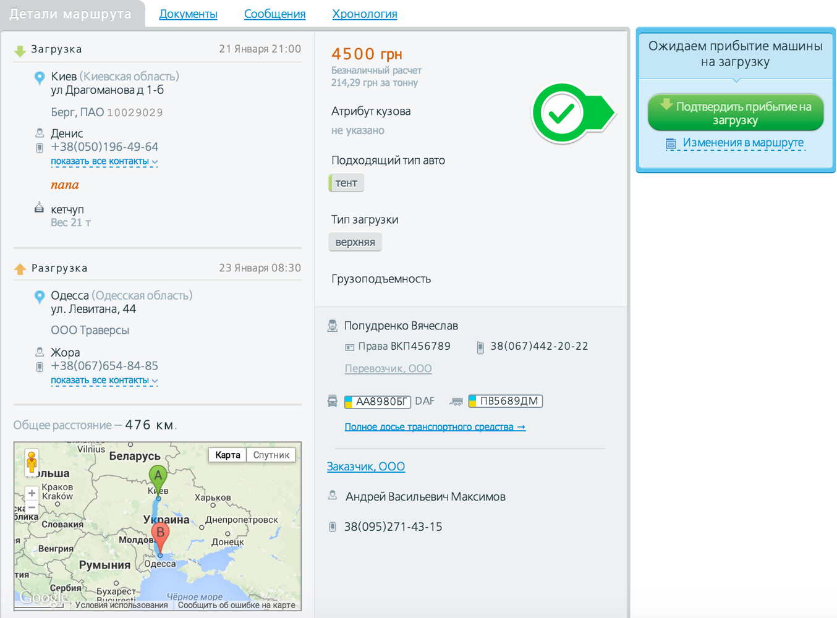Click the ул. Левитана, 44 address
The height and width of the screenshot is (618, 837).
(x=93, y=309)
